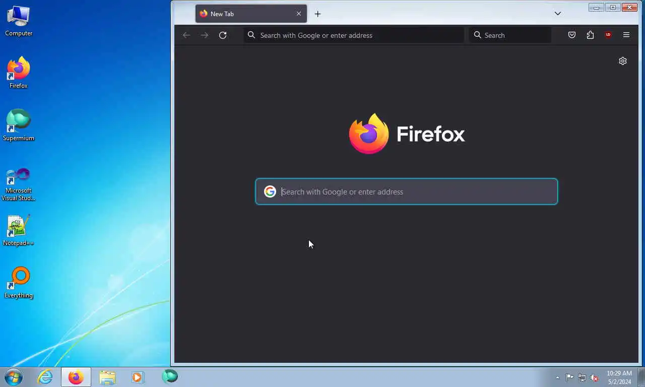Image resolution: width=645 pixels, height=387 pixels.
Task: Close the Firefox window
Action: [x=630, y=7]
